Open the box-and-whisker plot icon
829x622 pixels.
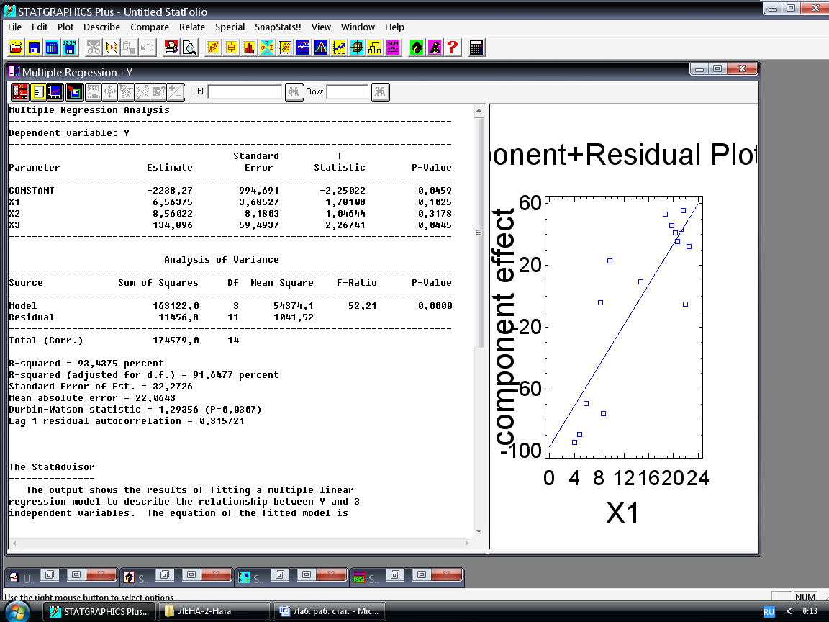pyautogui.click(x=231, y=48)
